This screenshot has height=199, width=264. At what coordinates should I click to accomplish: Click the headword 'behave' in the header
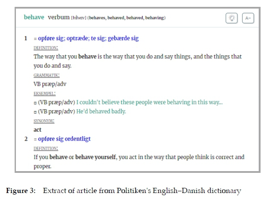pos(34,18)
